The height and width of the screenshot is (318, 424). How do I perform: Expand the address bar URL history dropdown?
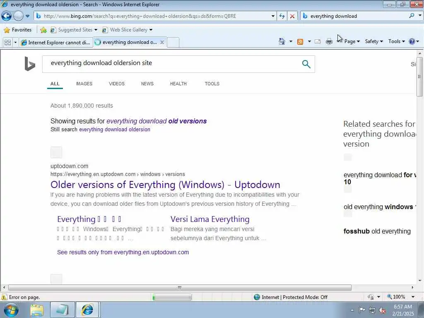coord(273,16)
